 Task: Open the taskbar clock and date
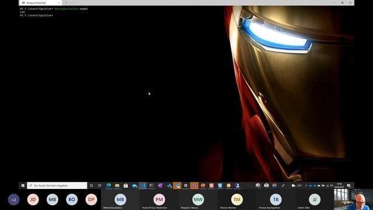coord(339,185)
